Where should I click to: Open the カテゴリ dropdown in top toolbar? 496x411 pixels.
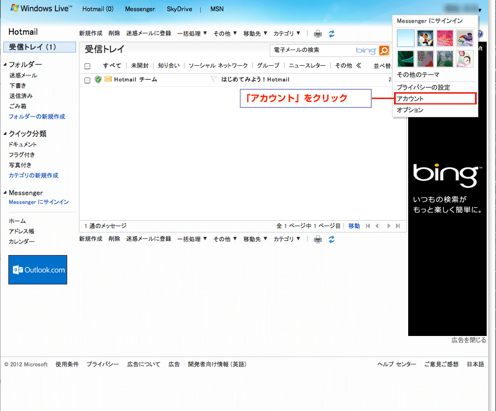click(287, 33)
